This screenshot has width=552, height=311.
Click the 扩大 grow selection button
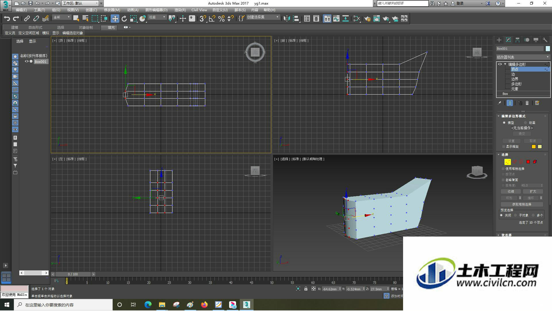point(533,191)
